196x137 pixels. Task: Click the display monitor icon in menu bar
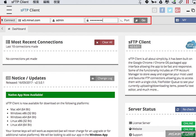167,2
